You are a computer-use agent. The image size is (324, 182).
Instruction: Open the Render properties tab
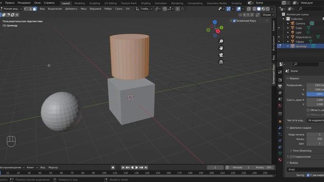click(x=280, y=80)
